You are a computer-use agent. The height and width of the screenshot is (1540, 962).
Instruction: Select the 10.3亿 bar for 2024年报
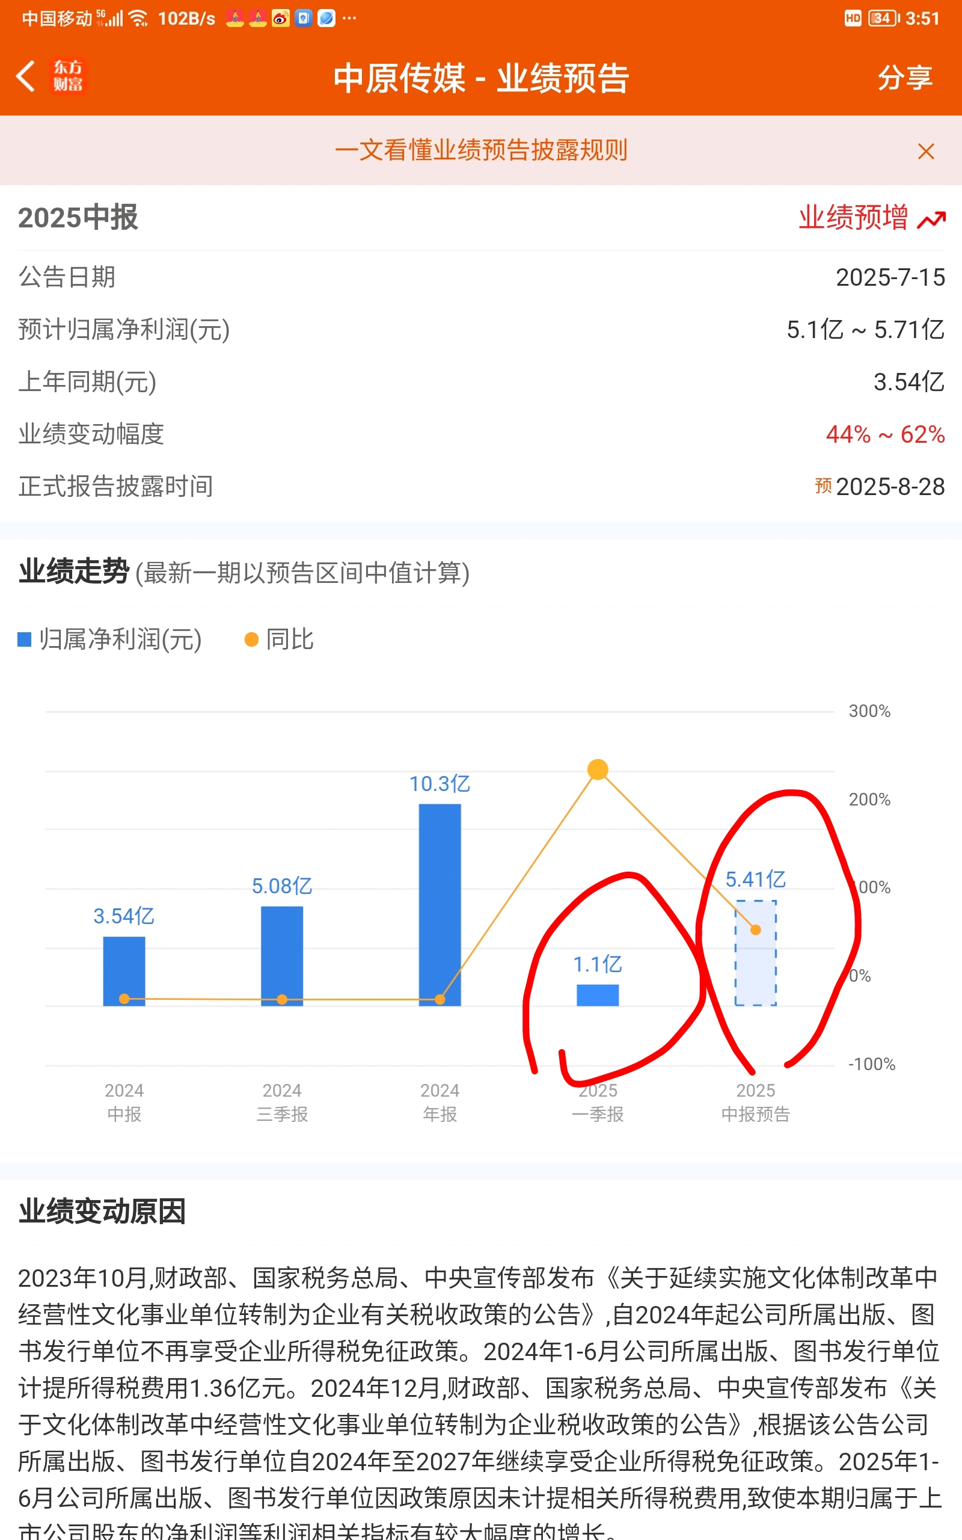tap(440, 905)
